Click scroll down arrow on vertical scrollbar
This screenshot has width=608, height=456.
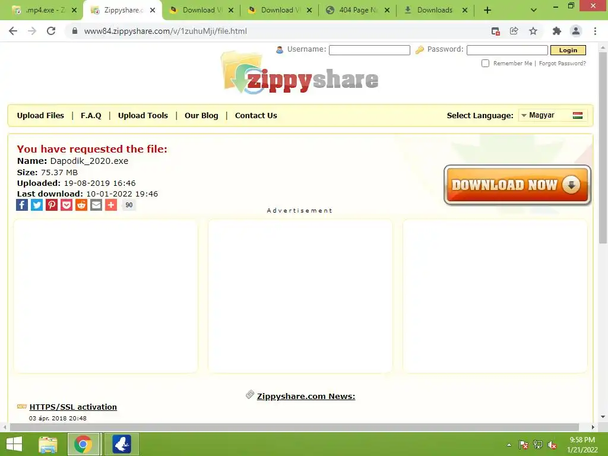[603, 417]
